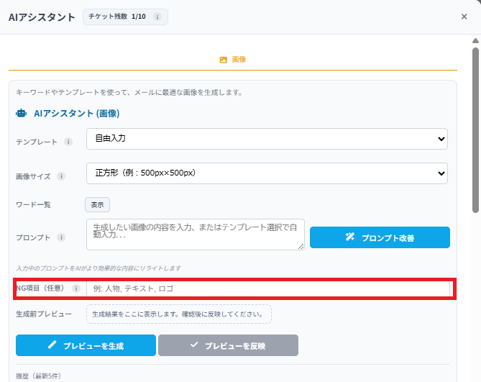Image resolution: width=481 pixels, height=382 pixels.
Task: Click the info icon next to プロンプト
Action: pyautogui.click(x=61, y=237)
